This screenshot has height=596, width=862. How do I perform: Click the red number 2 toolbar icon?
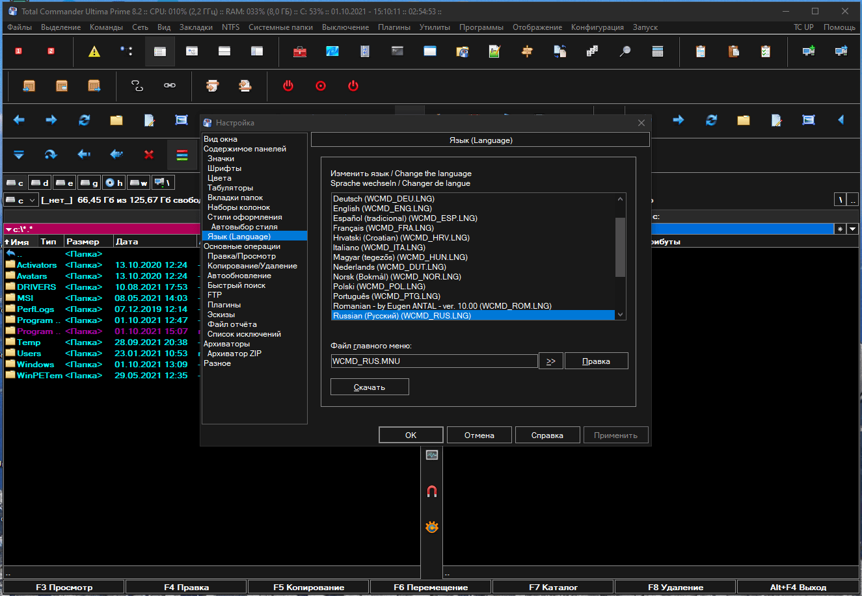coord(51,51)
